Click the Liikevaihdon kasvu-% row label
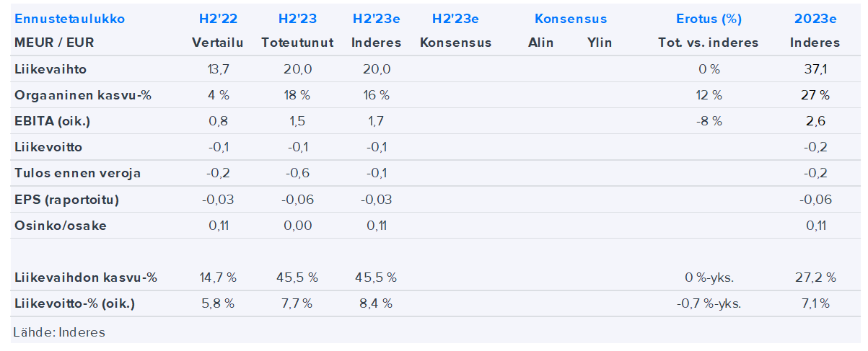This screenshot has width=868, height=351. point(85,277)
